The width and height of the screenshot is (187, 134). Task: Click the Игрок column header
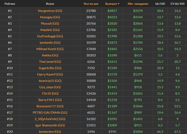click(x=50, y=4)
